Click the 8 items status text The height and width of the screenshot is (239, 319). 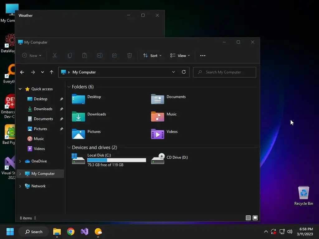pyautogui.click(x=26, y=218)
